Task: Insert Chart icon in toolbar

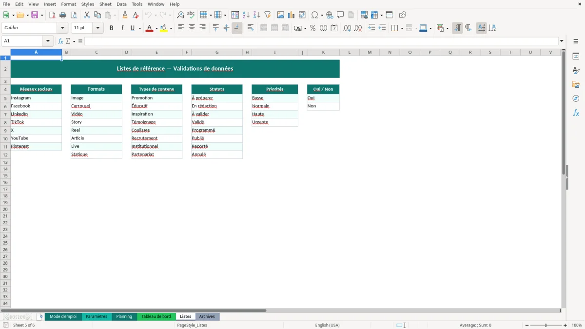Action: (x=292, y=15)
